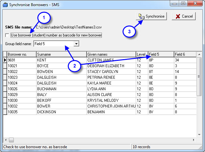Select the row for borrower 10035
Viewport: 205px width, 152px height.
click(21, 112)
